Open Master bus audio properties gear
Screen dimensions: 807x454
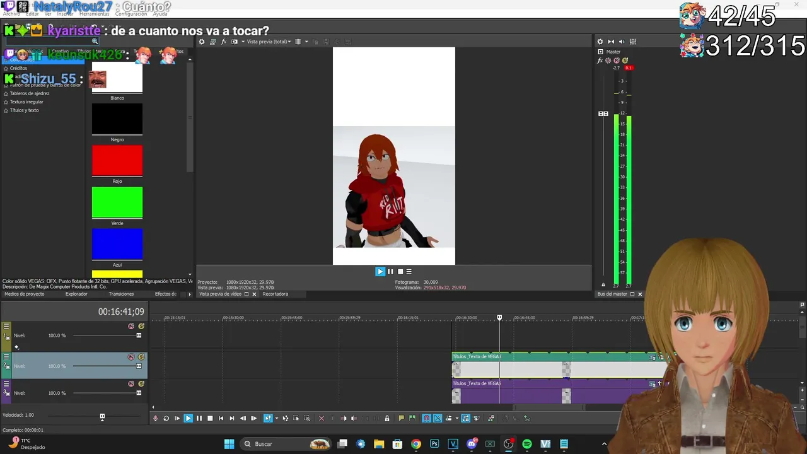point(600,42)
